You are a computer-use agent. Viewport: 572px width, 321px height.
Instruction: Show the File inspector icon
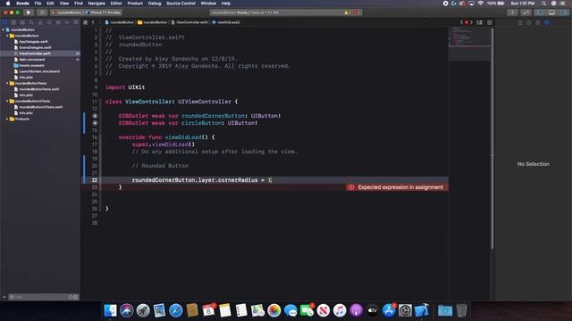(x=520, y=22)
